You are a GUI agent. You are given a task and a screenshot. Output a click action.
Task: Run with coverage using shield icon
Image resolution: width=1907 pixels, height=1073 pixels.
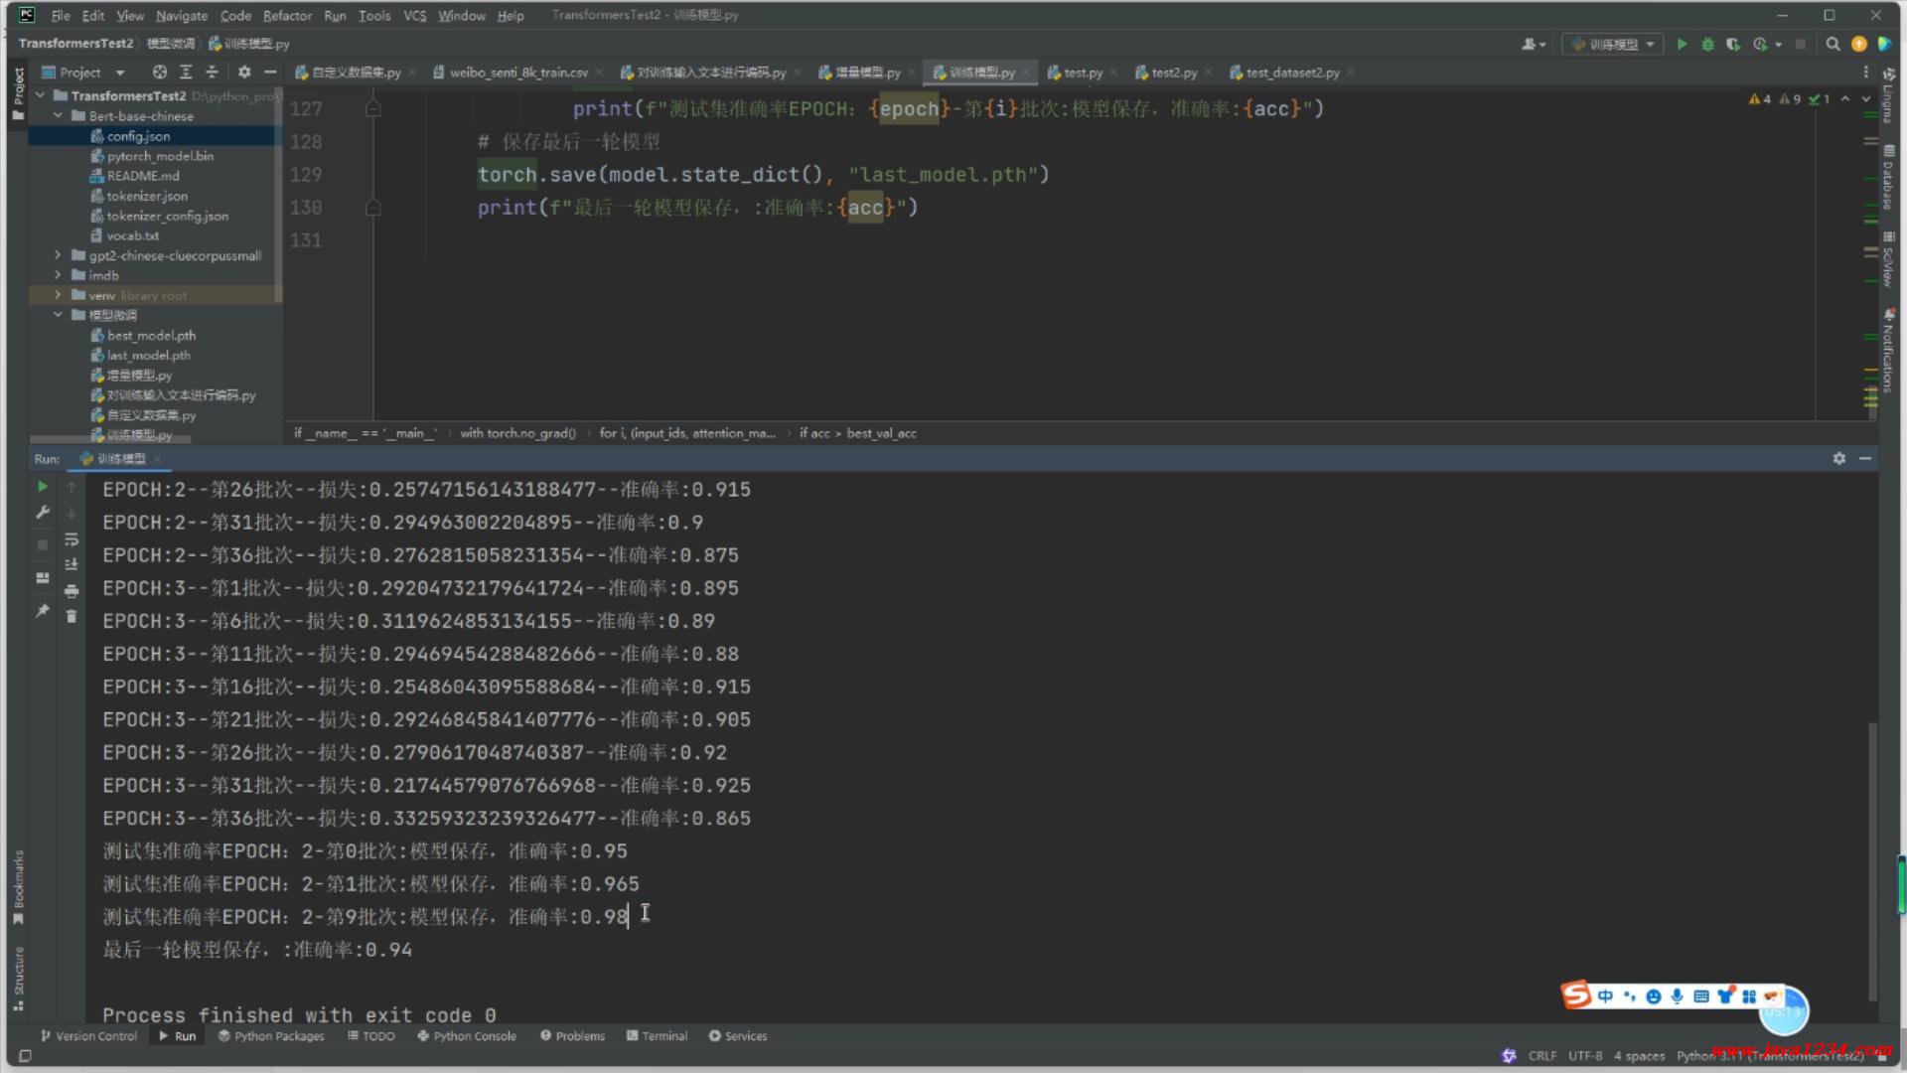[x=1733, y=45]
